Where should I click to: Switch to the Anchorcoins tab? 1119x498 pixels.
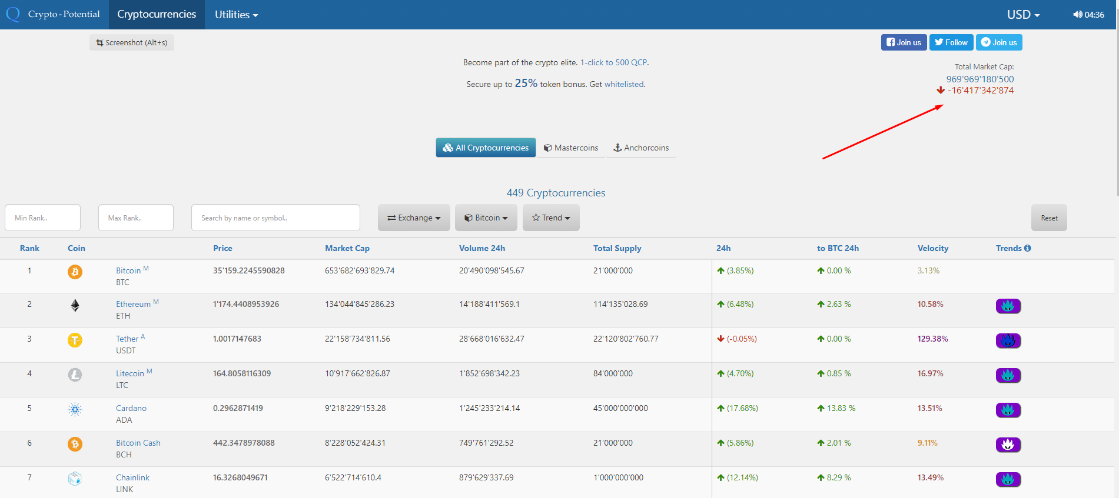coord(641,148)
